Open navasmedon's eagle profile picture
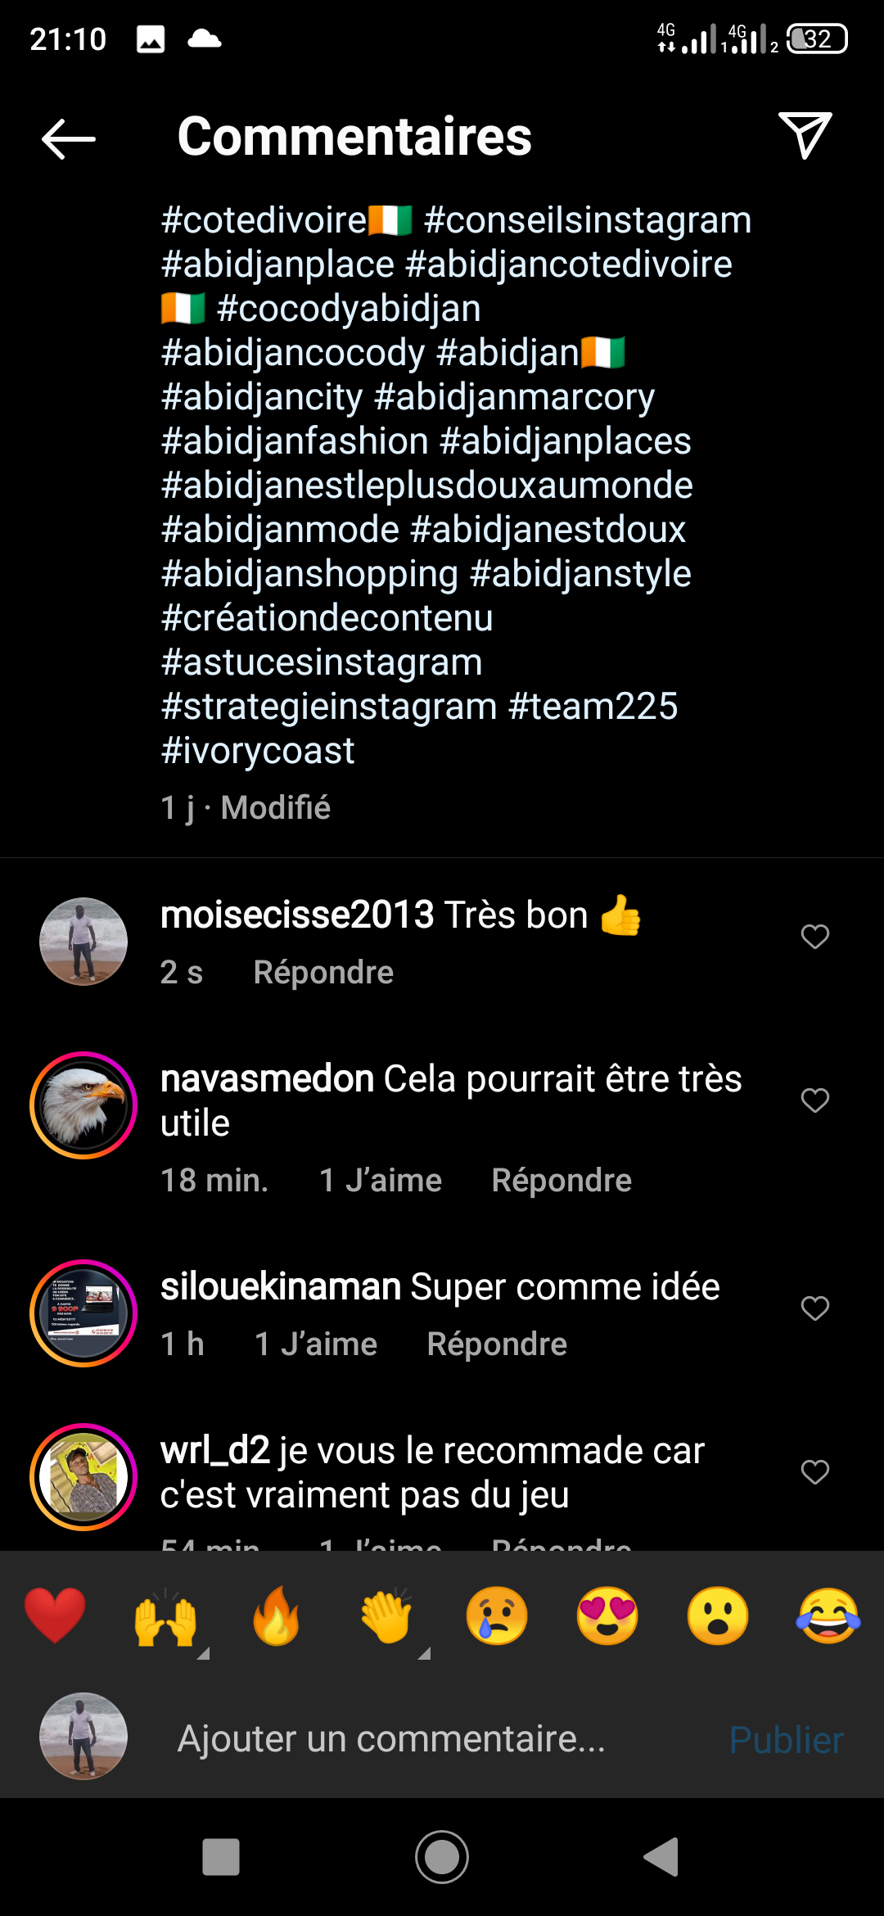The width and height of the screenshot is (884, 1916). point(83,1105)
